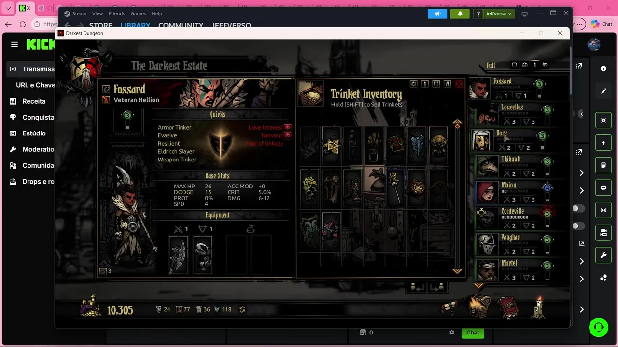Toggle the letter A sort in inventory header
Image resolution: width=618 pixels, height=347 pixels.
point(447,84)
